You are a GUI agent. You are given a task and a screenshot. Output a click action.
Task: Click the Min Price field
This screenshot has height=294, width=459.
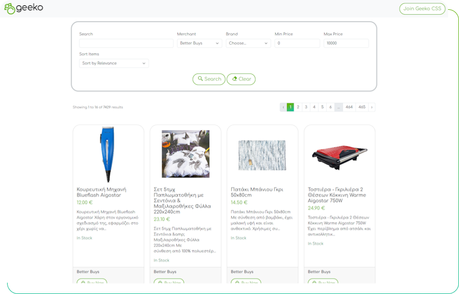[297, 43]
